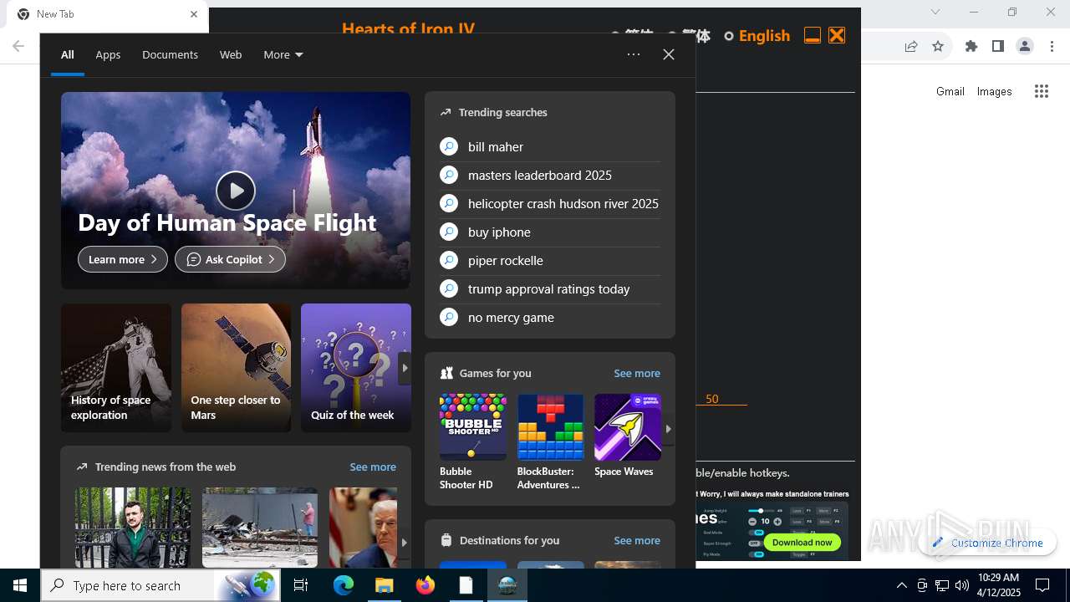Screen dimensions: 1070x602
Task: Open Google apps grid in Chrome
Action: pos(1042,91)
